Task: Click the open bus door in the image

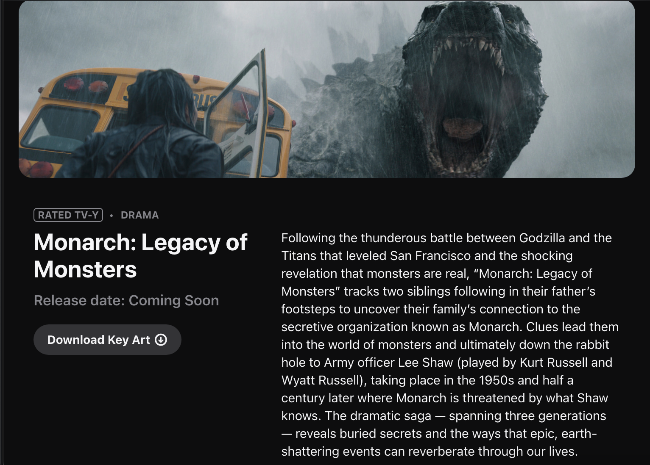Action: coord(237,114)
